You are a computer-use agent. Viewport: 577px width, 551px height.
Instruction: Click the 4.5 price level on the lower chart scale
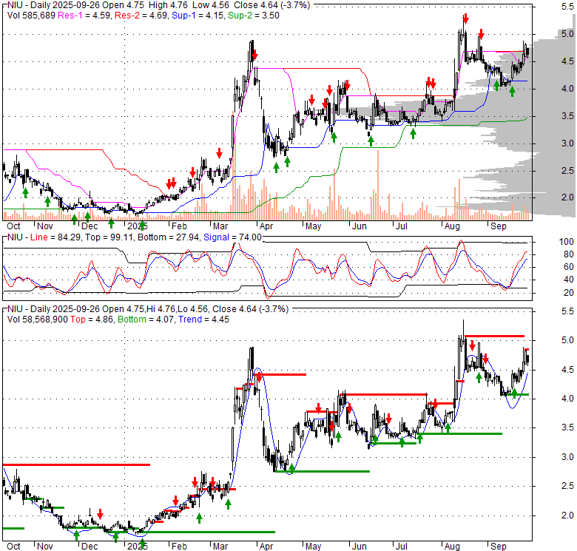click(567, 370)
